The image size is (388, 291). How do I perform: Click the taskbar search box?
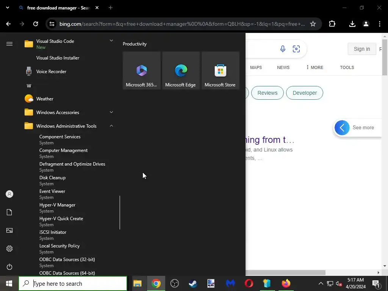point(73,283)
